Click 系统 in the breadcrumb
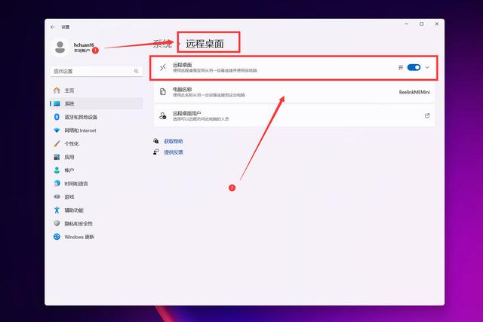 [x=162, y=44]
